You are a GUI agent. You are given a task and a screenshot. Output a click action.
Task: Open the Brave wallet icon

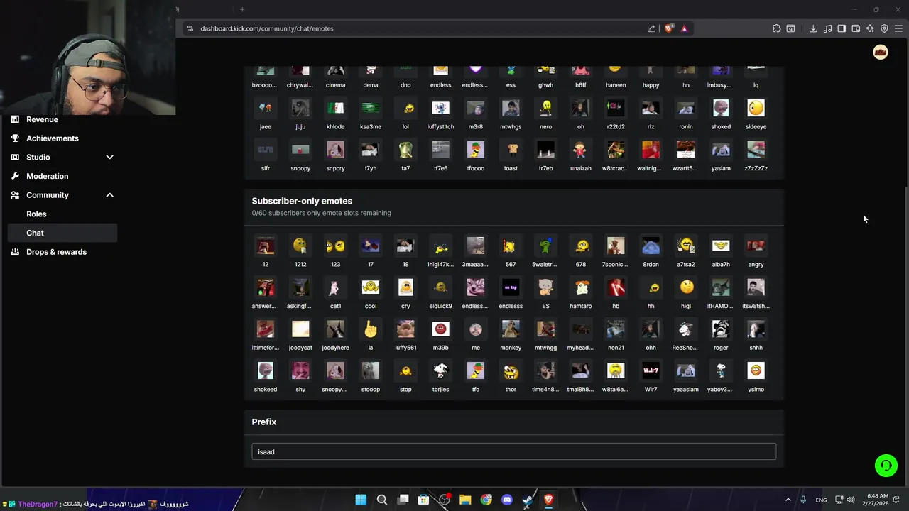[x=856, y=28]
